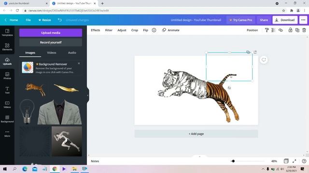Click the Transparency checkerboard icon
Viewport: 309px width, 173px height.
pyautogui.click(x=273, y=30)
